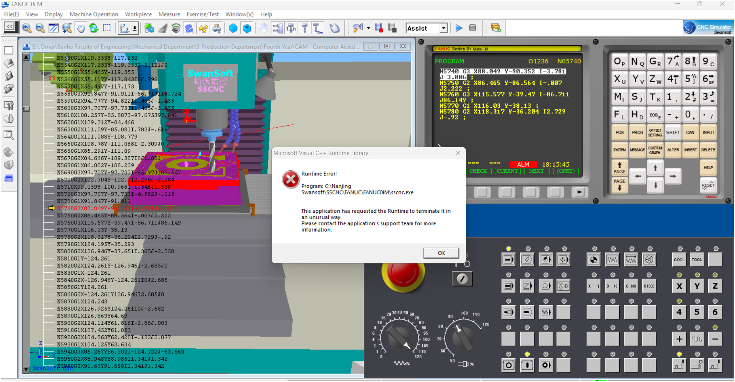Click the cursor left arrow key
The height and width of the screenshot is (382, 735).
[638, 176]
